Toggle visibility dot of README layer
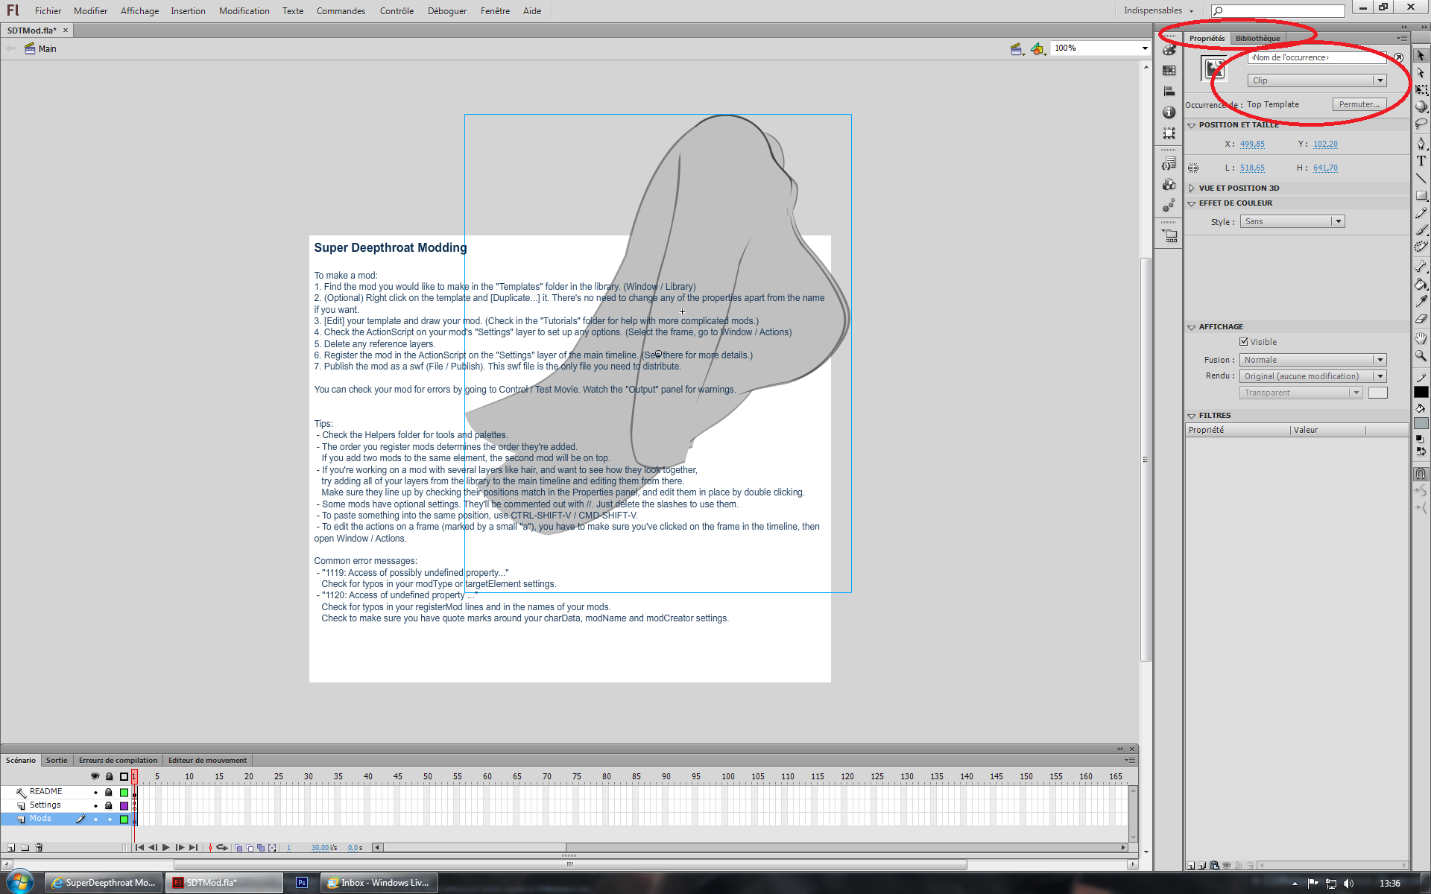This screenshot has height=894, width=1431. 95,792
